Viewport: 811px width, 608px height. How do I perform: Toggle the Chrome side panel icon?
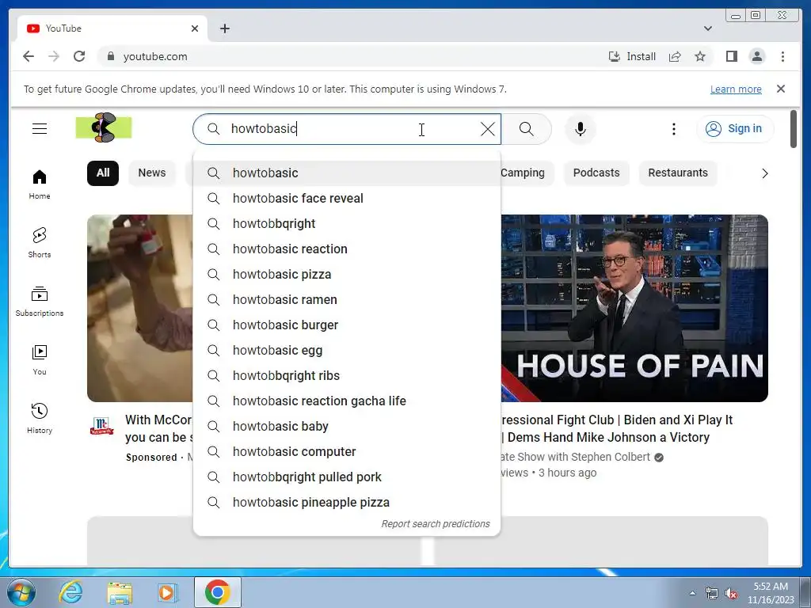point(731,56)
